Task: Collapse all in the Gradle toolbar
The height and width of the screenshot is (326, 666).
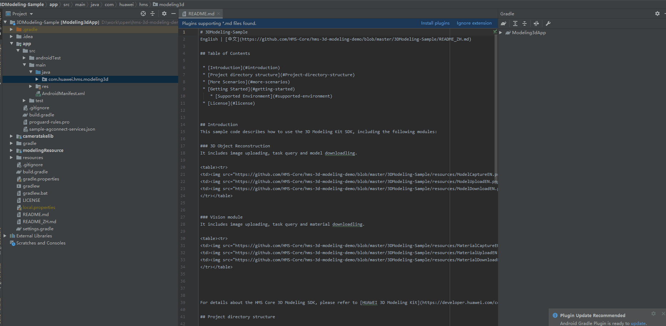Action: click(525, 23)
